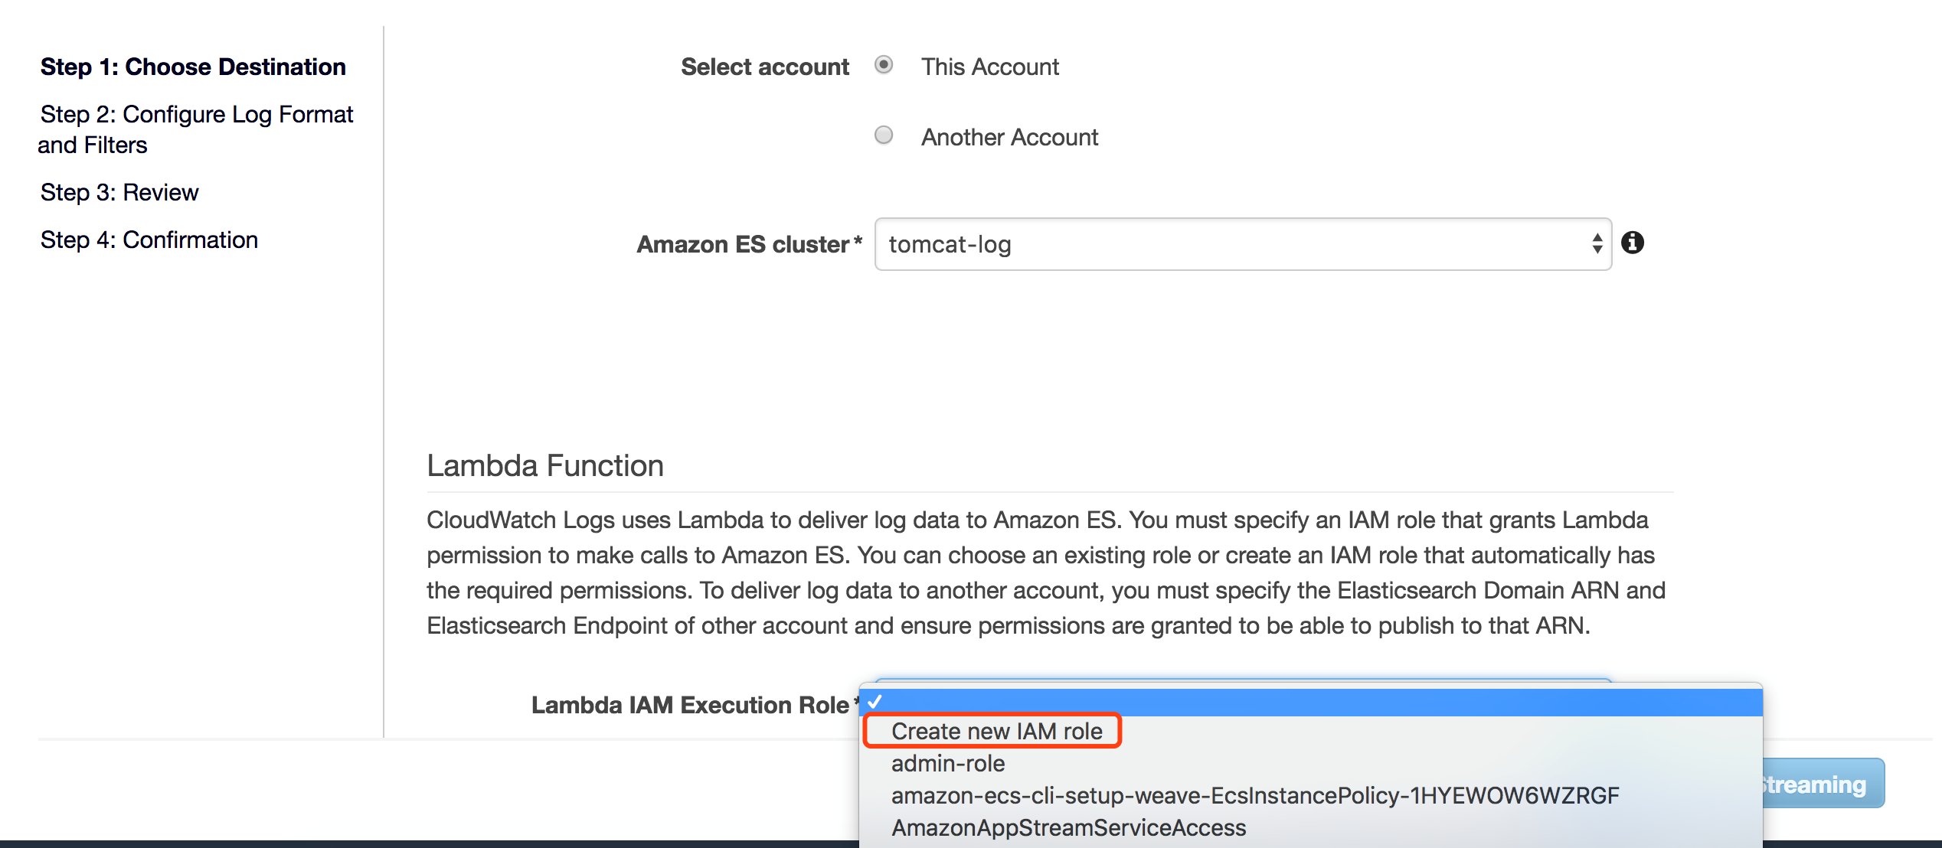Click the info icon beside ES cluster
The width and height of the screenshot is (1942, 848).
[x=1633, y=243]
